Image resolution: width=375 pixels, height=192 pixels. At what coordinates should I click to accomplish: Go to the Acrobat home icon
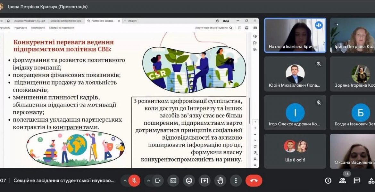pyautogui.click(x=8, y=21)
